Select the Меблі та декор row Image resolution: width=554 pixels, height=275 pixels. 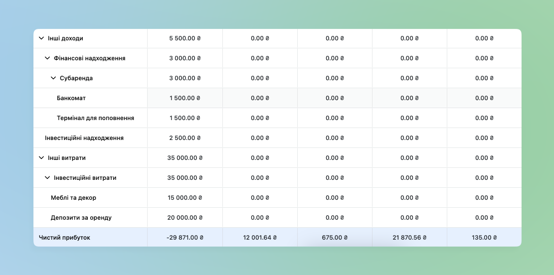click(x=277, y=198)
